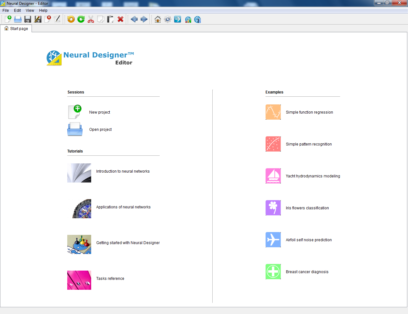Click the orange Undo arrow icon
Viewport: 408px width, 314px height.
pyautogui.click(x=71, y=19)
